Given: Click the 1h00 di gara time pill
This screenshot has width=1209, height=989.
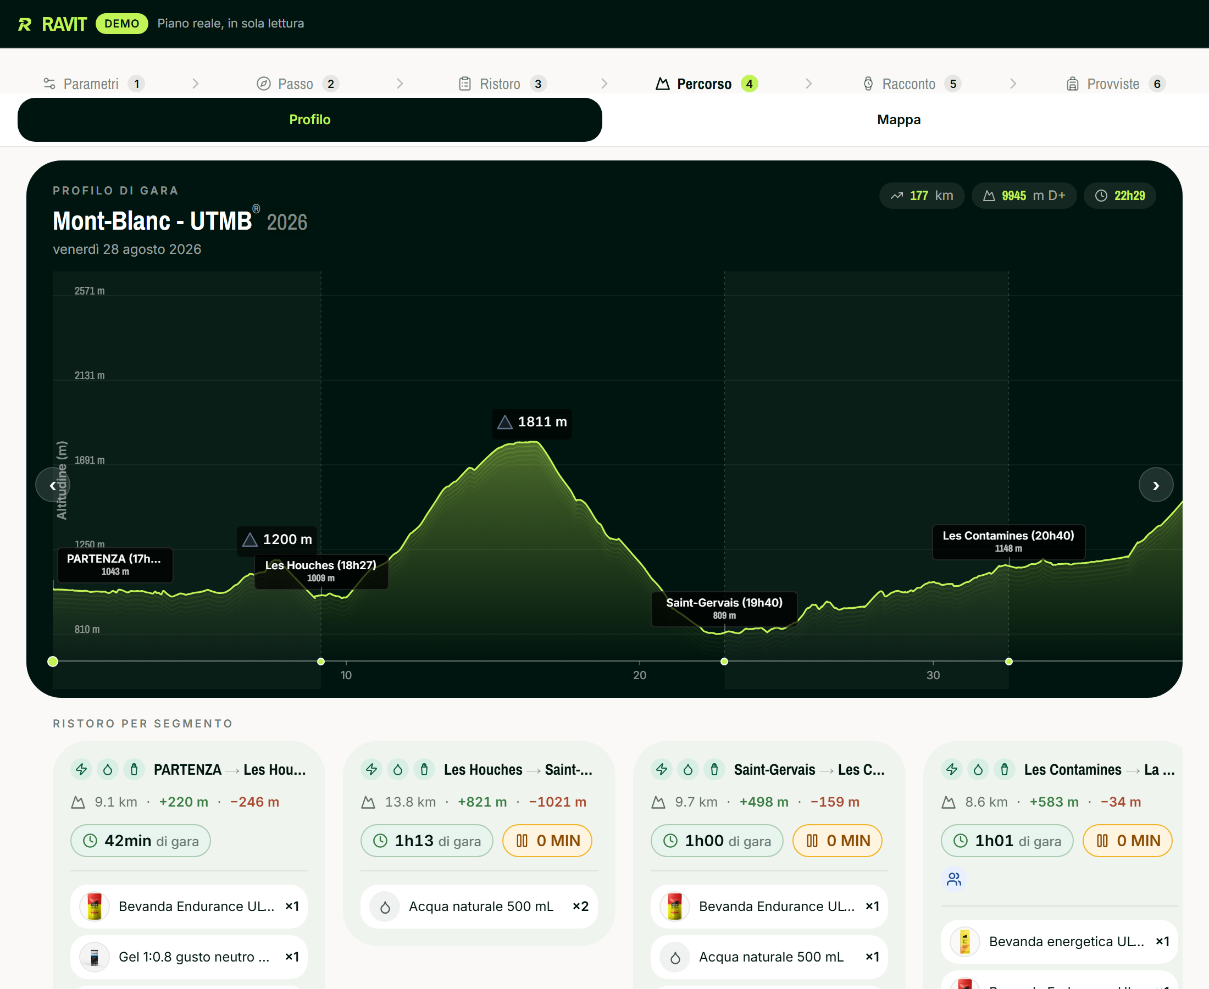Looking at the screenshot, I should click(717, 841).
